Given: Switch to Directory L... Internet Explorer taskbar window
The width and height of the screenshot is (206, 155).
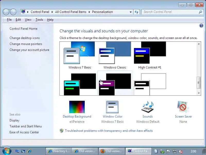Looking at the screenshot, I should point(59,151).
